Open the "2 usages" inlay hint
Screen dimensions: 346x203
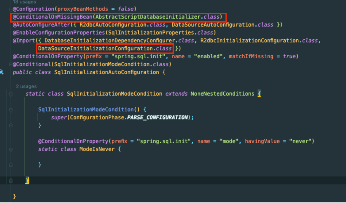[x=26, y=86]
